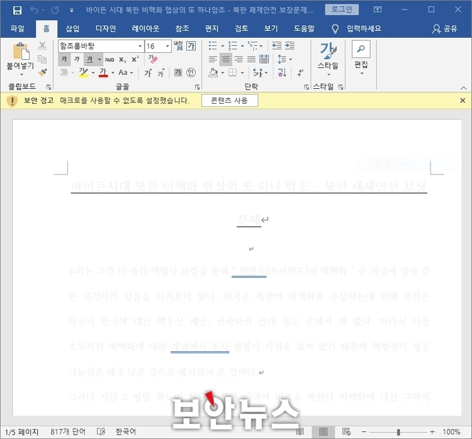The height and width of the screenshot is (439, 472).
Task: Toggle bold formatting
Action: (64, 59)
